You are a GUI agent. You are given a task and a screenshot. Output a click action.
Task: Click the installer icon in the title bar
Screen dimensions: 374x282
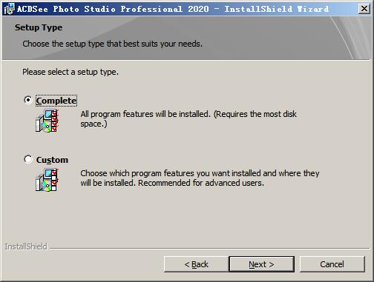pyautogui.click(x=10, y=9)
